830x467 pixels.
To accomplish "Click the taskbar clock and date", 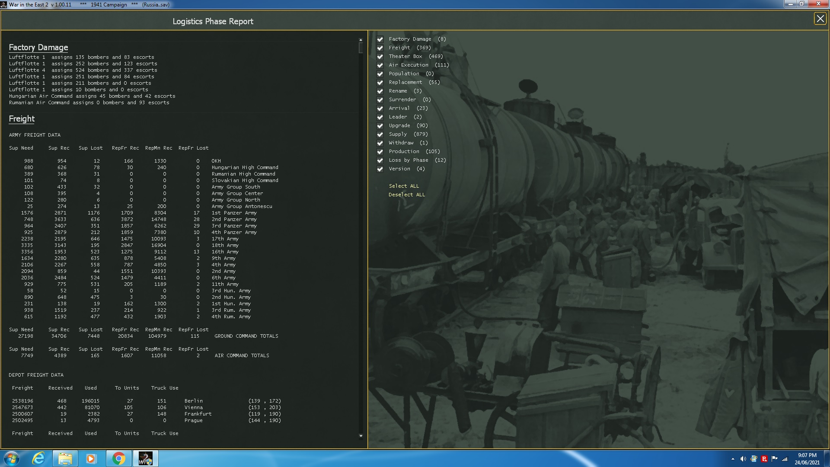I will point(807,458).
